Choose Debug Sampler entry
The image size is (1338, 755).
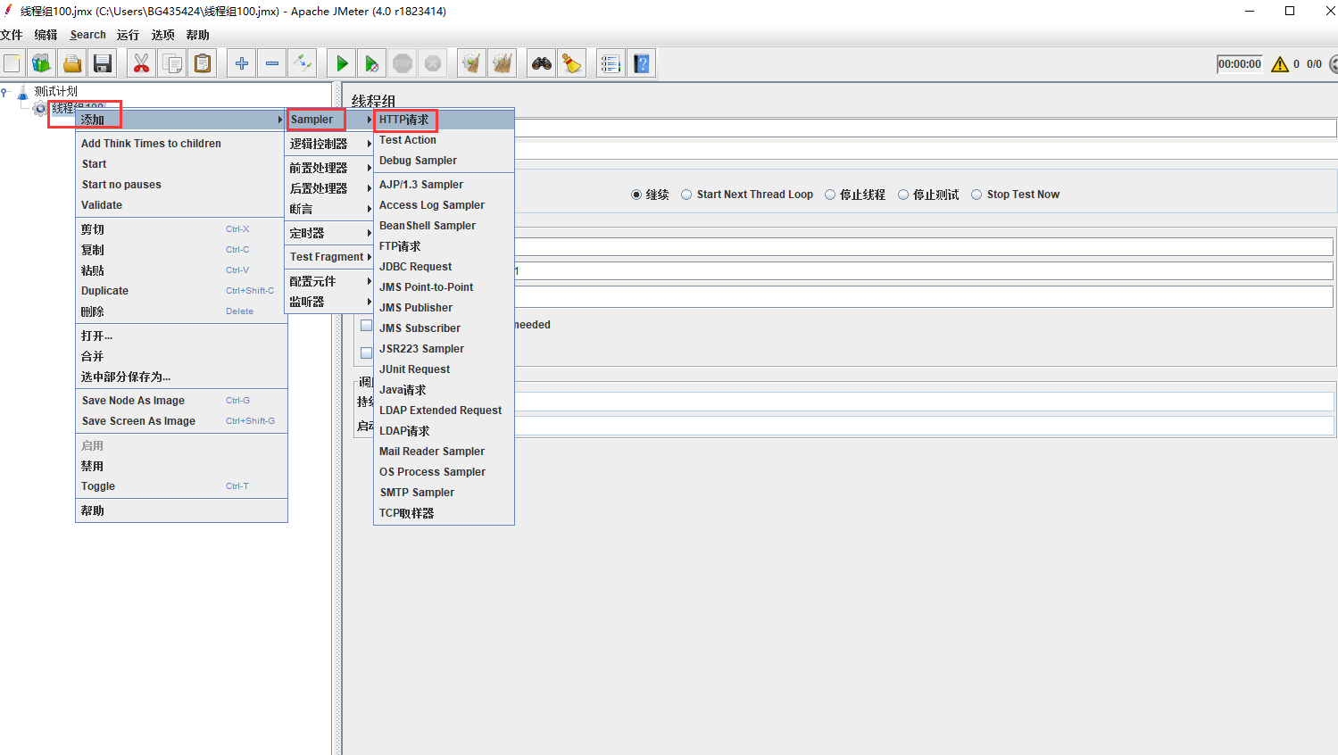[x=444, y=161]
